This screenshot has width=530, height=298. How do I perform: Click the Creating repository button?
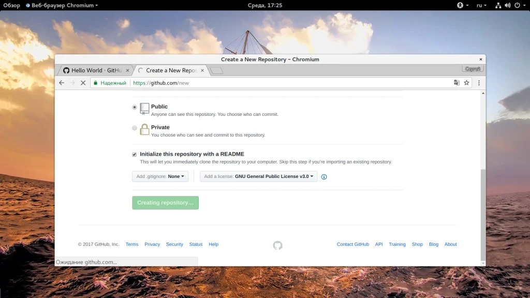coord(165,203)
